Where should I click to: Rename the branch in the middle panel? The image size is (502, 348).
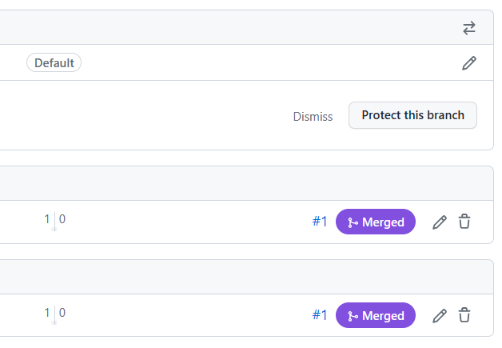coord(439,222)
